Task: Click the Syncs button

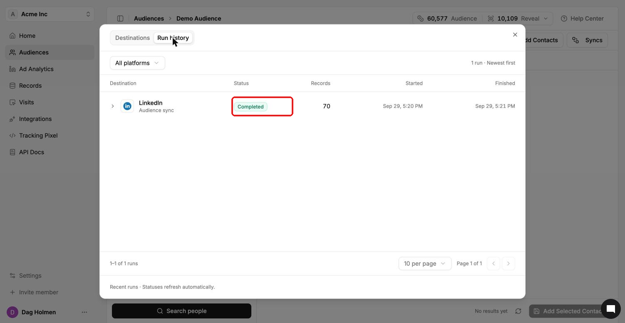Action: 587,40
